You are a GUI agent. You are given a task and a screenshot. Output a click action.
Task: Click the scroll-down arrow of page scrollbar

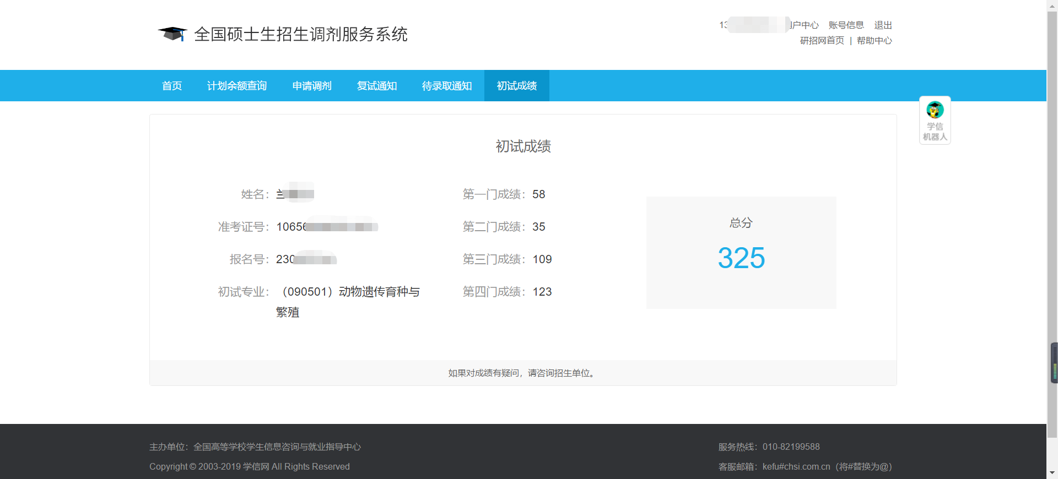pos(1052,473)
